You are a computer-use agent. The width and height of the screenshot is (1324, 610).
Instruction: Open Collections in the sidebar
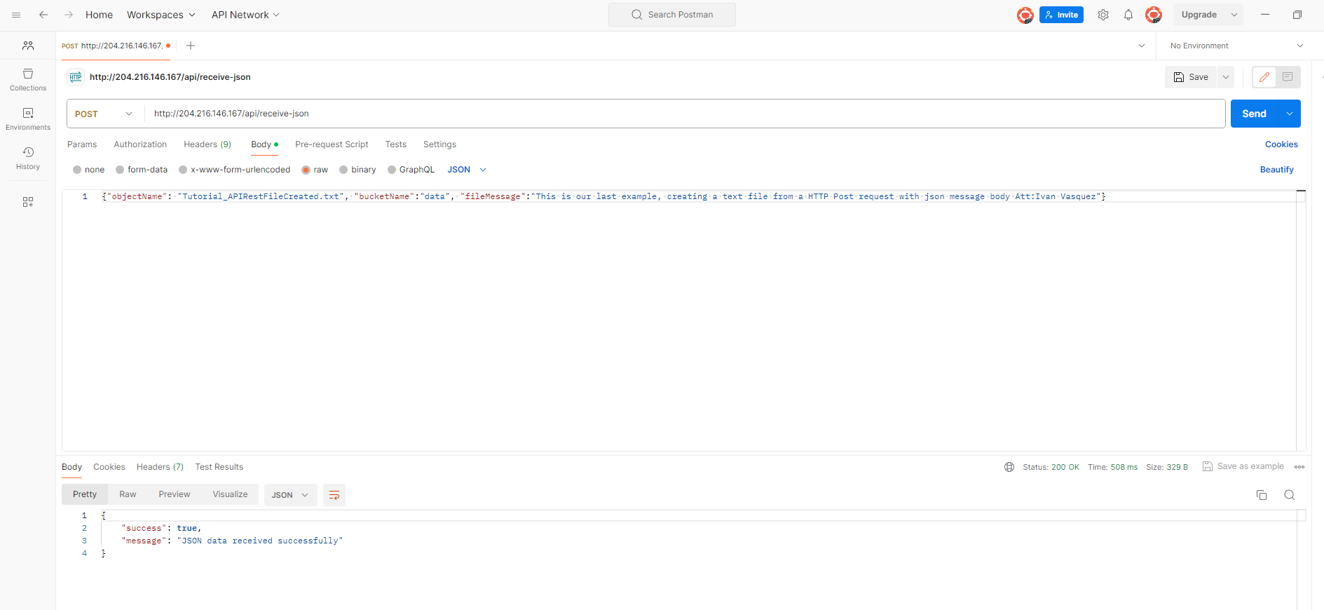click(28, 80)
